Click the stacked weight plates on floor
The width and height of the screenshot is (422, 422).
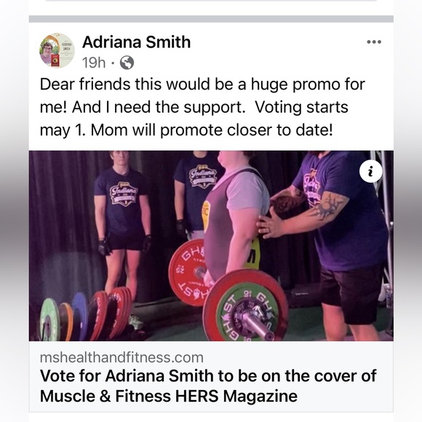[86, 315]
